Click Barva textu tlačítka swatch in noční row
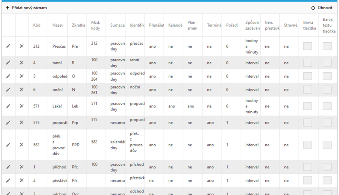The width and height of the screenshot is (339, 195). pos(327,90)
